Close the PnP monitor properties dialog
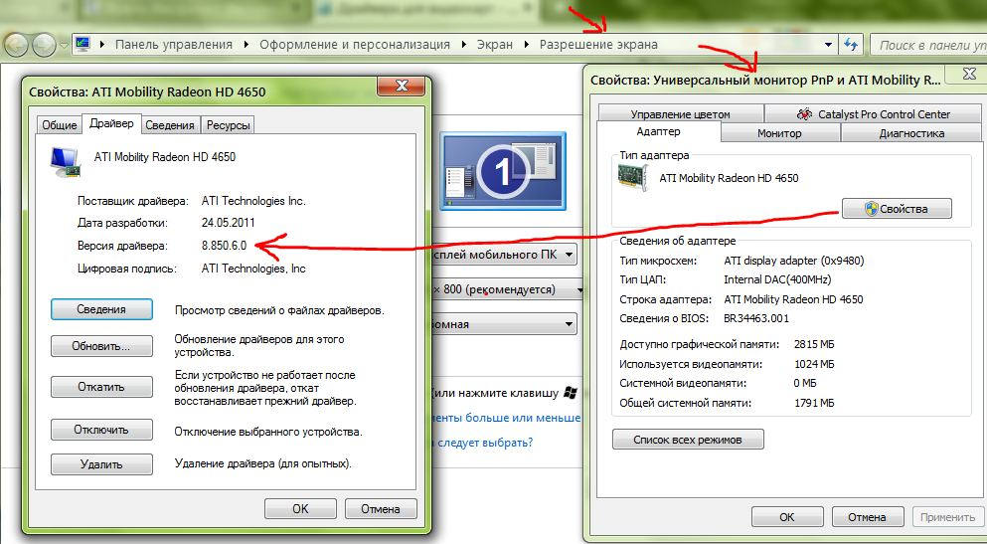Screen dimensions: 987x544 click(x=969, y=74)
